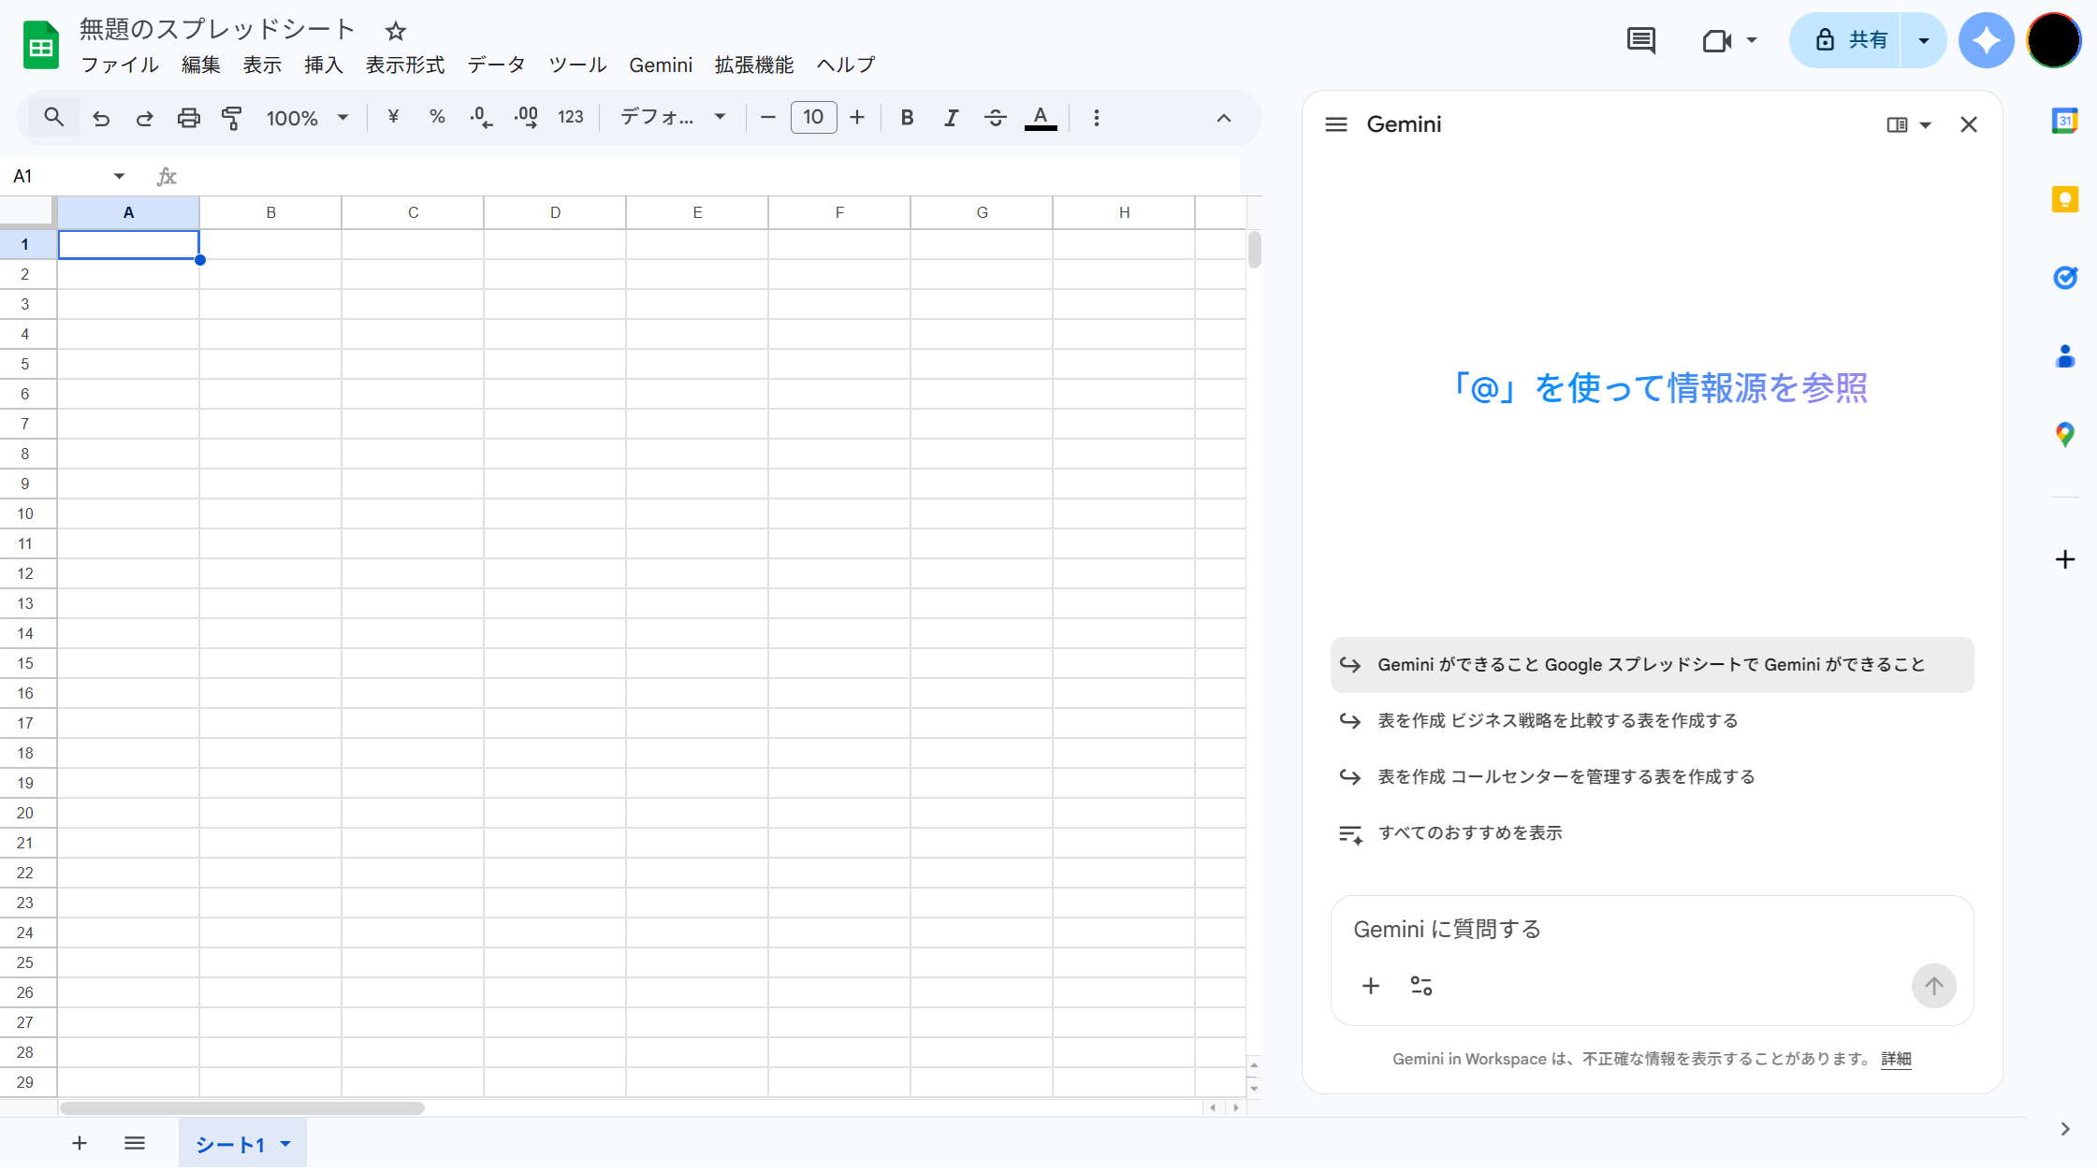This screenshot has width=2097, height=1171.
Task: Toggle bold formatting
Action: pyautogui.click(x=906, y=118)
